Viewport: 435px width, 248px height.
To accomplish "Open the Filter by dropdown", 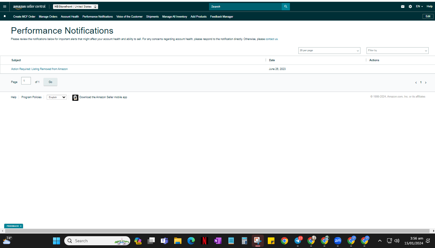I will [x=397, y=51].
